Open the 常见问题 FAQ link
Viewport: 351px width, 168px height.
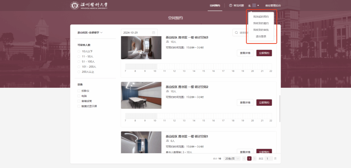[x=239, y=5]
